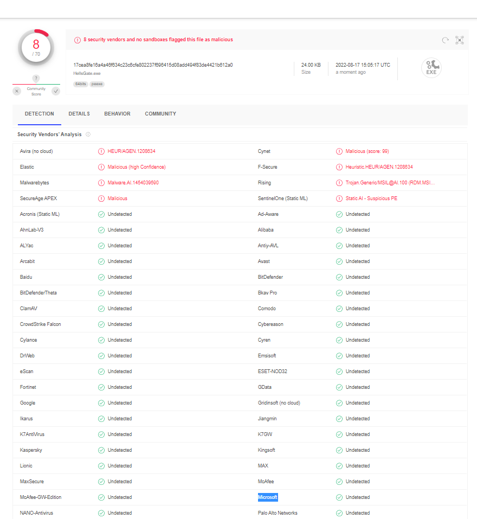The width and height of the screenshot is (477, 519).
Task: Click the alert icon for Elastic detection
Action: pyautogui.click(x=101, y=167)
